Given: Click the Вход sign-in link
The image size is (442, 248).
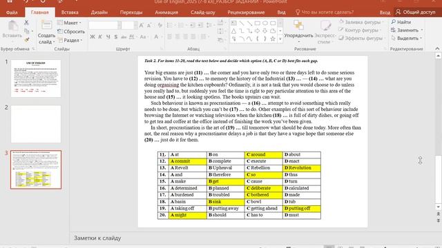Looking at the screenshot, I should point(385,12).
